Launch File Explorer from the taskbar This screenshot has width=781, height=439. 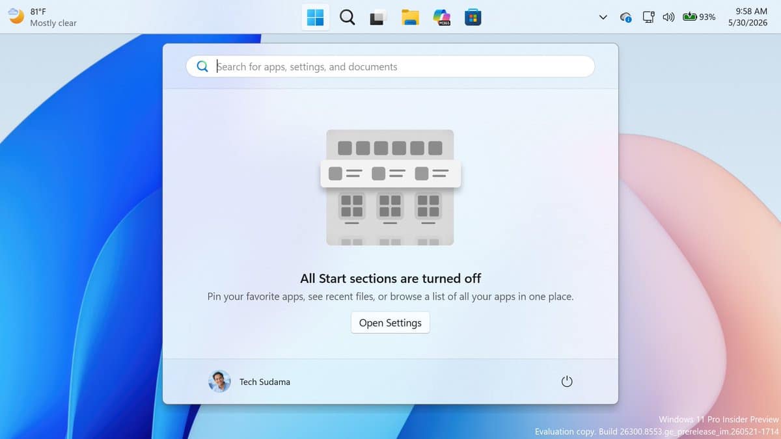(410, 18)
